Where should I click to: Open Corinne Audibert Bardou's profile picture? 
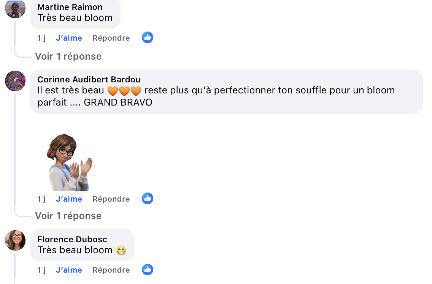(x=15, y=81)
